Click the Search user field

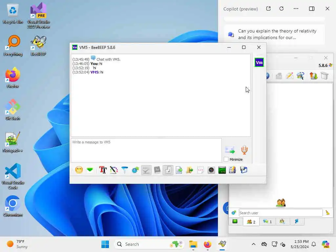[x=281, y=213]
